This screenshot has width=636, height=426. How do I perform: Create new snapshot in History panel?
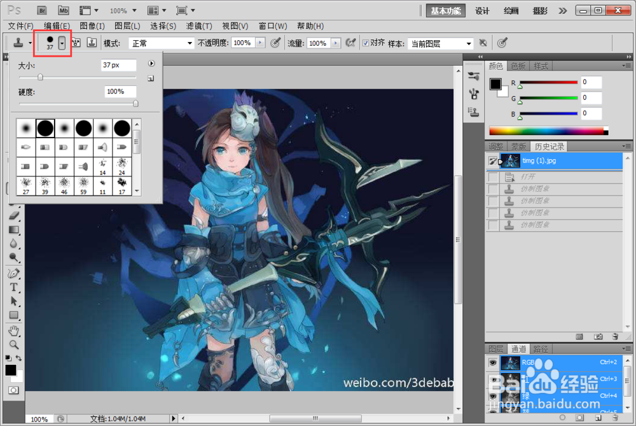(x=598, y=337)
